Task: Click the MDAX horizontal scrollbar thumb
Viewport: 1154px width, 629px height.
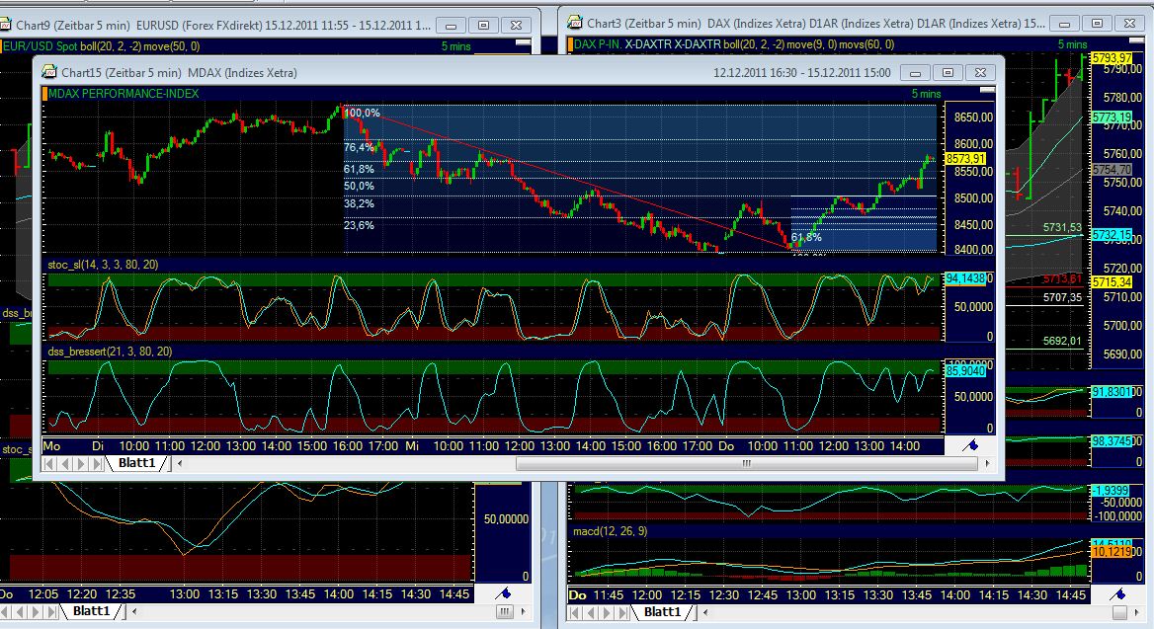Action: coord(749,463)
